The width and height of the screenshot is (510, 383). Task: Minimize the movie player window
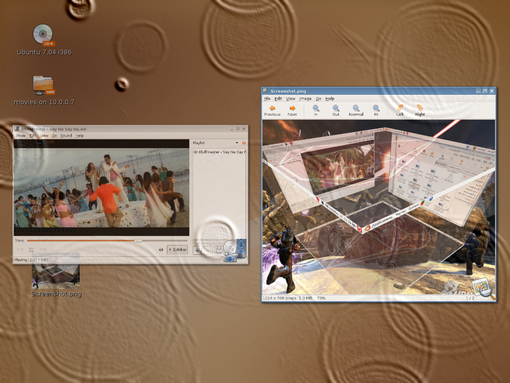coord(232,129)
